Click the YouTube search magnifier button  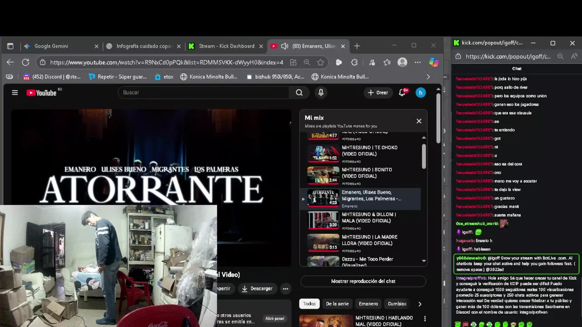299,93
